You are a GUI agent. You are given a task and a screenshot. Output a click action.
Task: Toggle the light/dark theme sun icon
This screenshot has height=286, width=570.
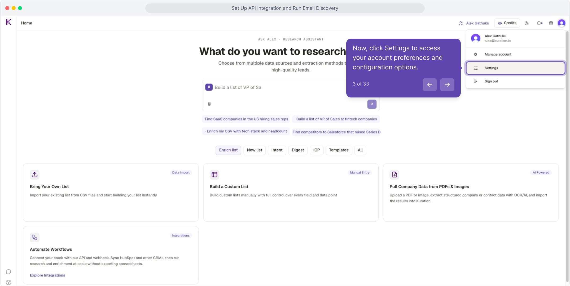point(527,23)
